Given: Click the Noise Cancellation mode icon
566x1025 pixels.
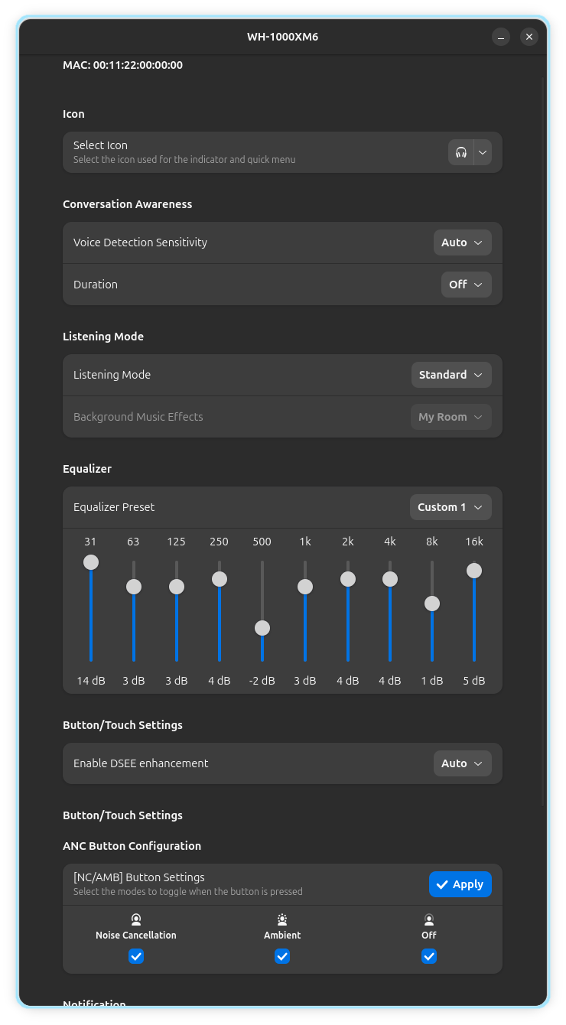Looking at the screenshot, I should pyautogui.click(x=136, y=919).
